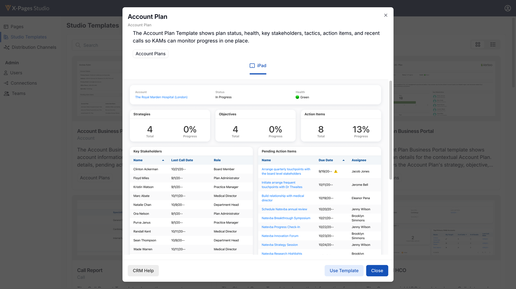Screen dimensions: 516x289
Task: Click the Account Plans tag
Action: click(150, 54)
